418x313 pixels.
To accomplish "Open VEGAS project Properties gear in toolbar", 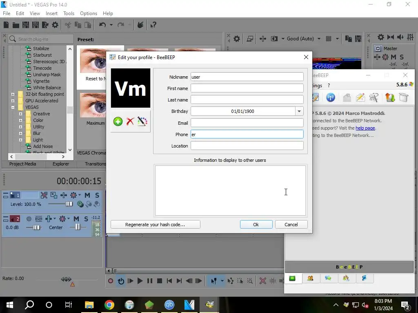I will (x=55, y=25).
